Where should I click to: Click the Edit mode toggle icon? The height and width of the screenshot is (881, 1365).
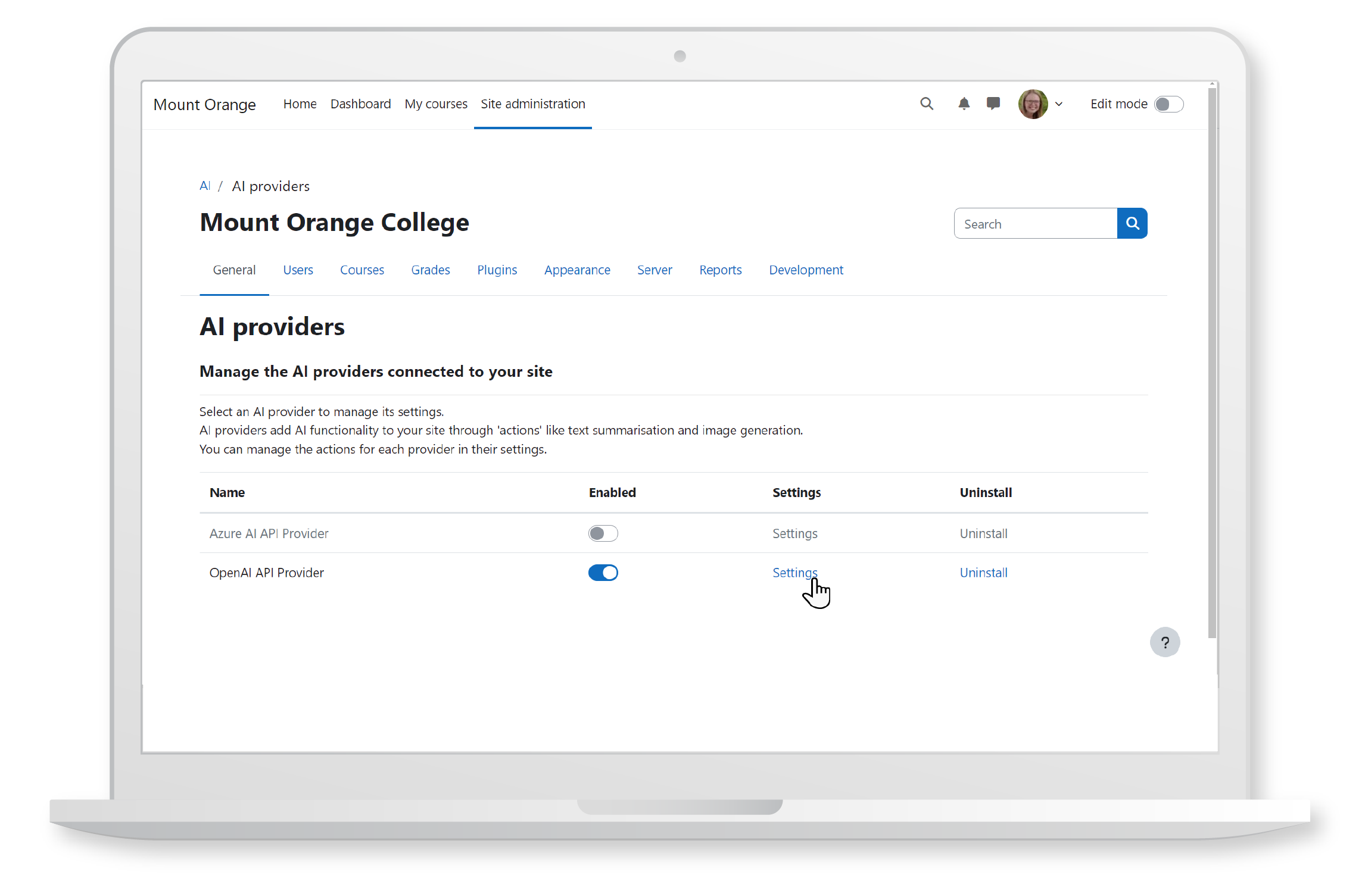pos(1169,104)
